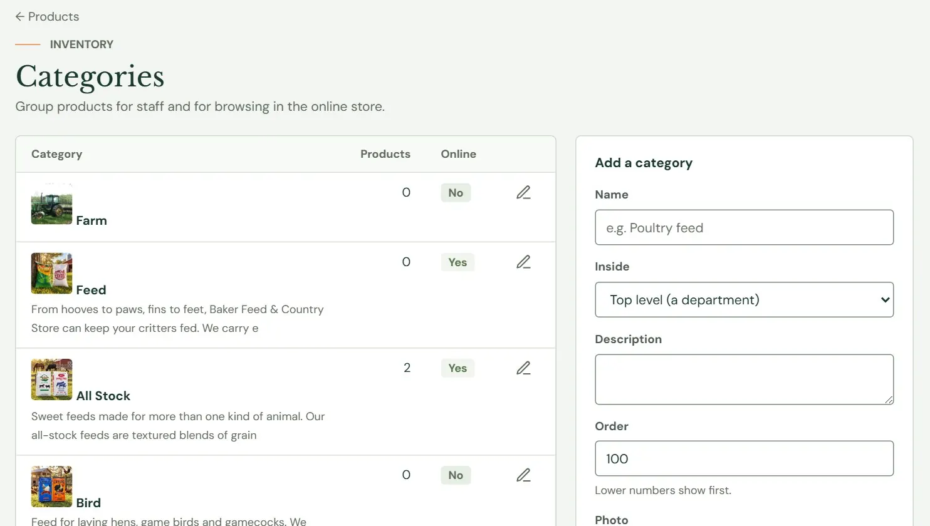Open the Inside dropdown showing Top level
930x526 pixels.
(744, 299)
